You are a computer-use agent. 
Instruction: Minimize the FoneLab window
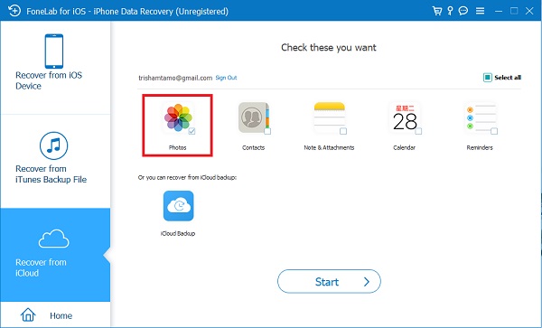[x=499, y=11]
